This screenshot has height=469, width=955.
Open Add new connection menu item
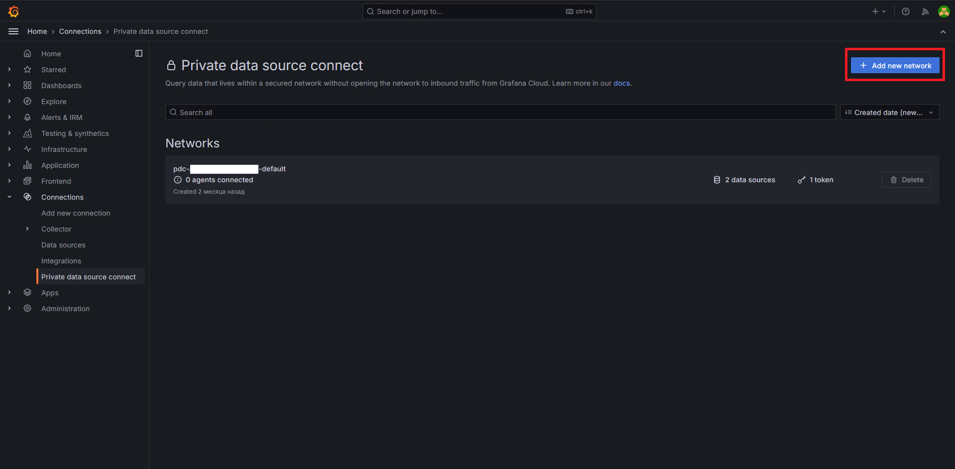point(76,213)
